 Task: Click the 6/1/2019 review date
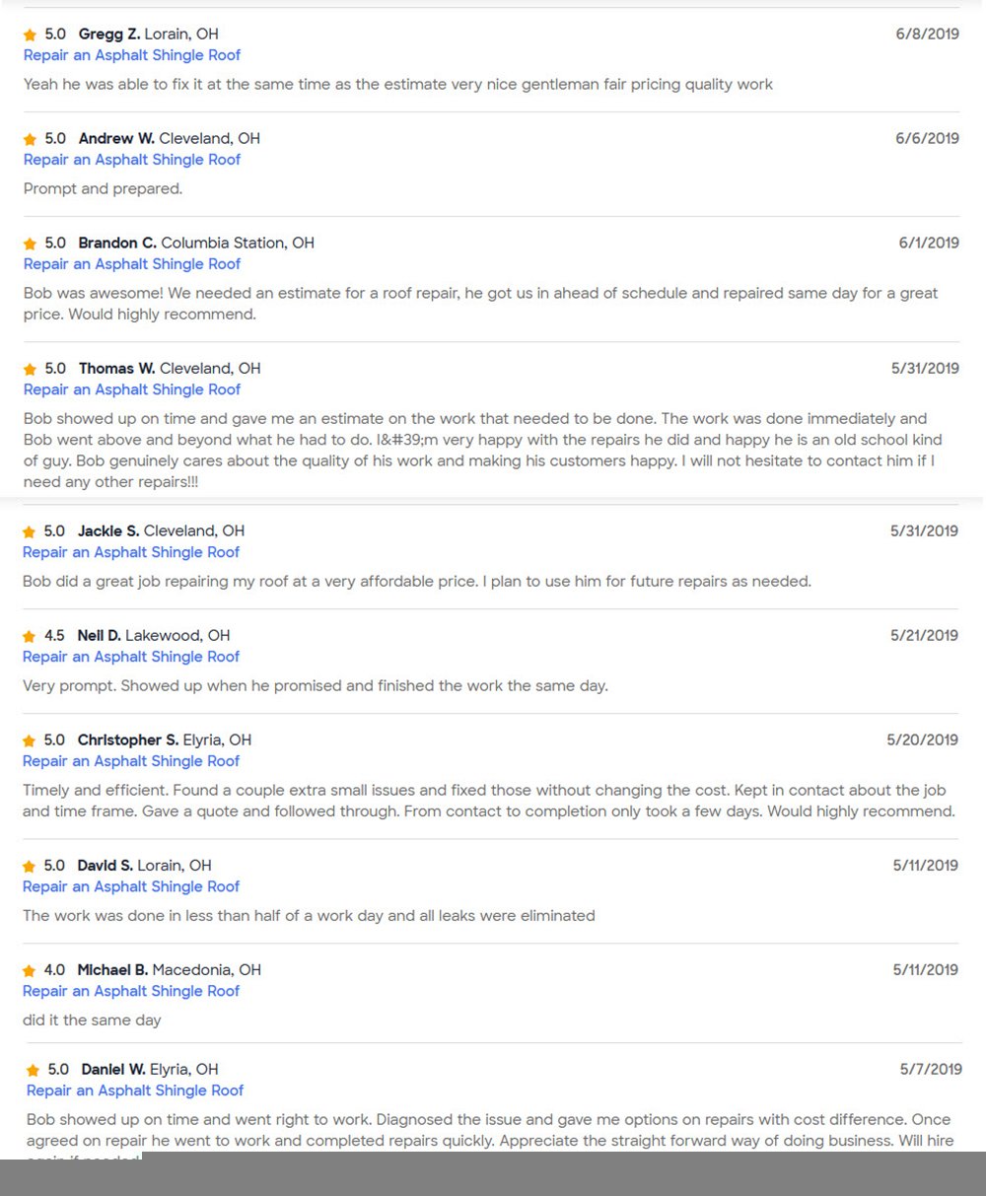point(928,243)
